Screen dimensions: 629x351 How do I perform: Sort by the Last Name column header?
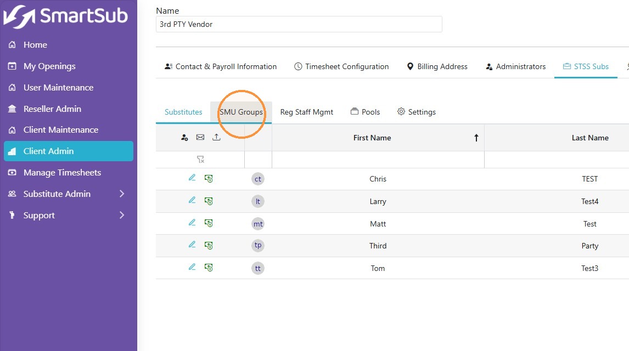click(x=590, y=138)
